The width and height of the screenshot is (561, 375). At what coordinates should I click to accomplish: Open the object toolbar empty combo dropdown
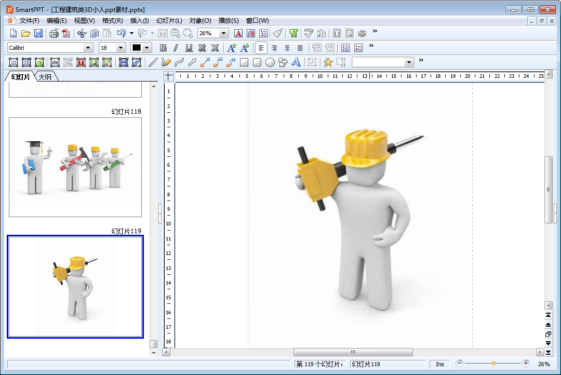tap(409, 62)
